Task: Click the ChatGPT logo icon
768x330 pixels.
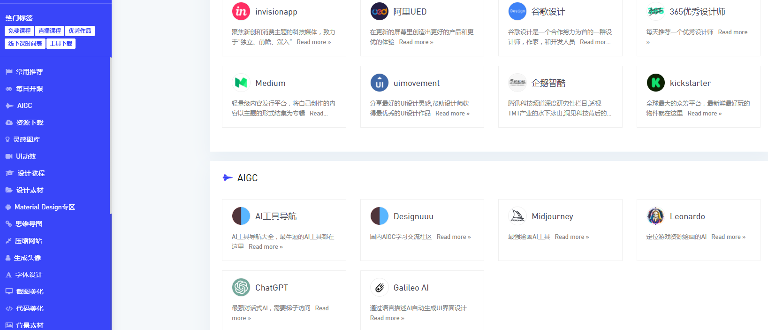Action: pos(241,287)
